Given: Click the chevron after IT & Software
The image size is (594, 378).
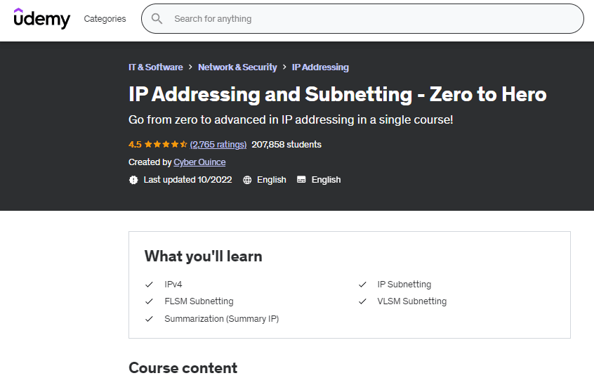Looking at the screenshot, I should point(190,67).
